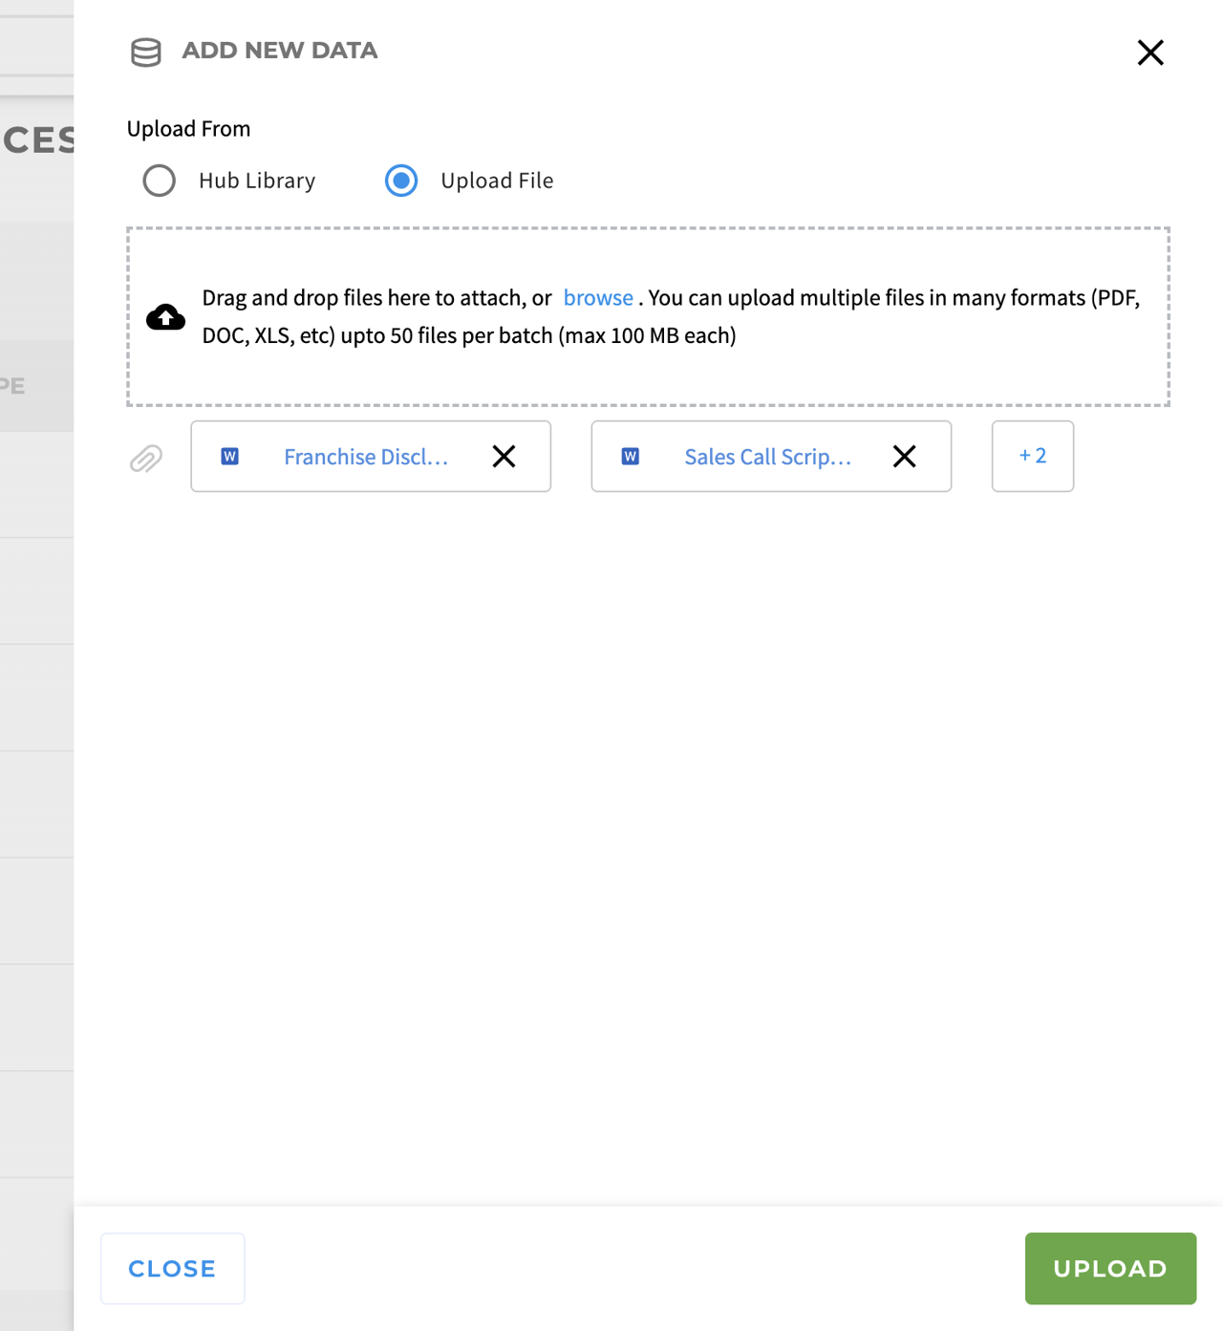The height and width of the screenshot is (1331, 1223).
Task: Remove the Sales Call Scrip attachment
Action: pyautogui.click(x=904, y=457)
